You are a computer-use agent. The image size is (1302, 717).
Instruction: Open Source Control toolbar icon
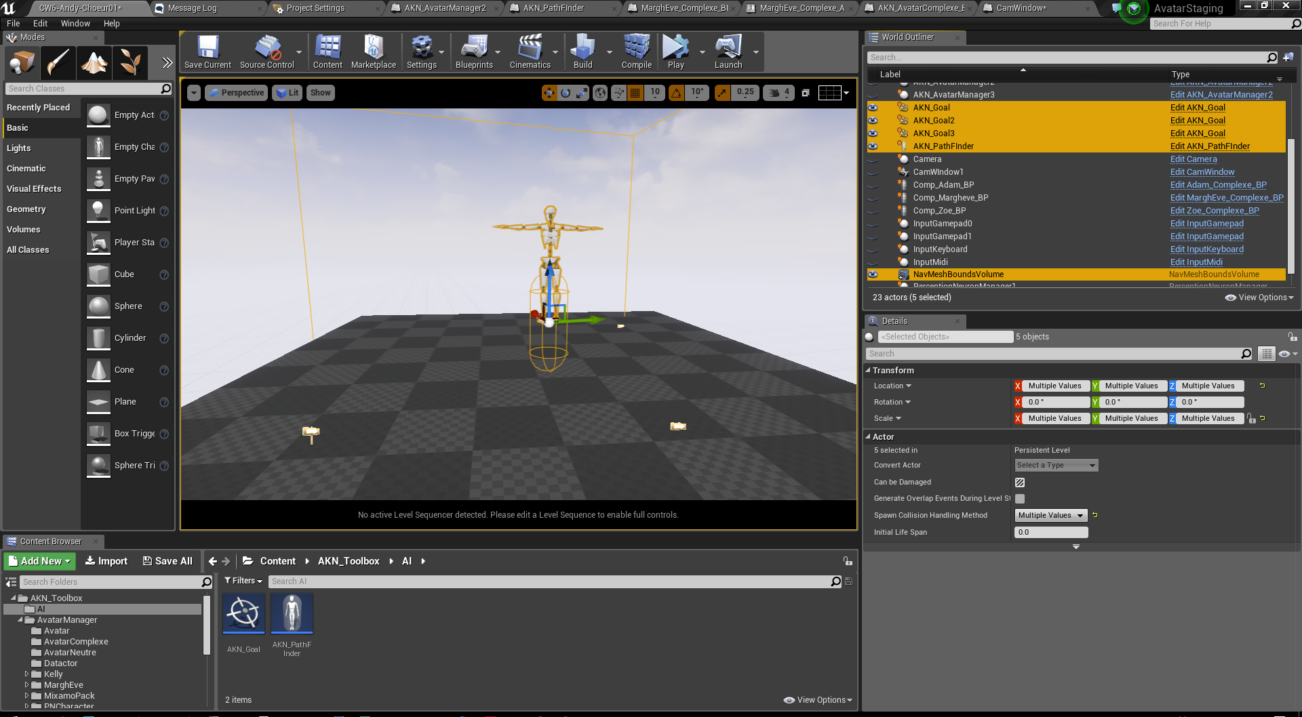[267, 52]
